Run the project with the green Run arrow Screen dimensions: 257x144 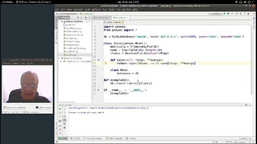pyautogui.click(x=225, y=14)
